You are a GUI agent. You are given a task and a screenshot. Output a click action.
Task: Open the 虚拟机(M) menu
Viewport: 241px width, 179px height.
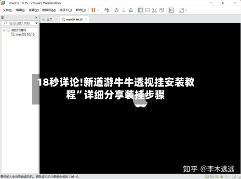(x=49, y=10)
